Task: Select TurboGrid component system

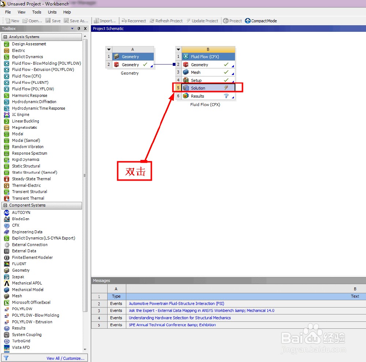Action: pos(21,341)
